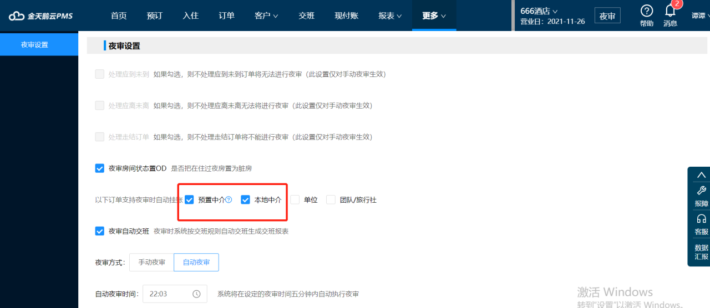Click the text 是否把在住过夜房置为脏房
This screenshot has width=710, height=308.
coord(211,168)
